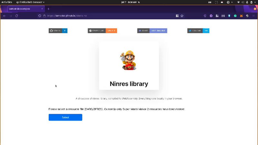Close the SMMDB lib examples tab
Image resolution: width=258 pixels, height=145 pixels.
pos(42,9)
